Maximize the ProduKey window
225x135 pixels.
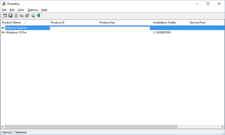pyautogui.click(x=208, y=4)
